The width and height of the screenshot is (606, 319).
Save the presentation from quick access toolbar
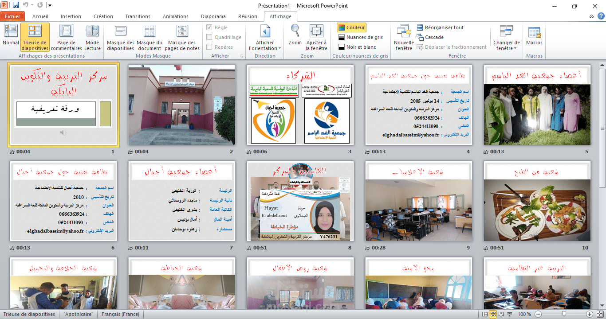coord(16,5)
